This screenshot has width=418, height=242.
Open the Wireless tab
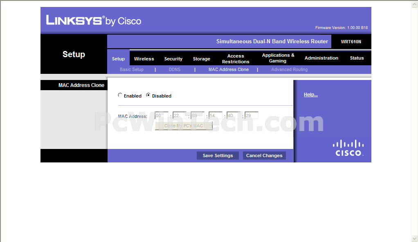(144, 59)
